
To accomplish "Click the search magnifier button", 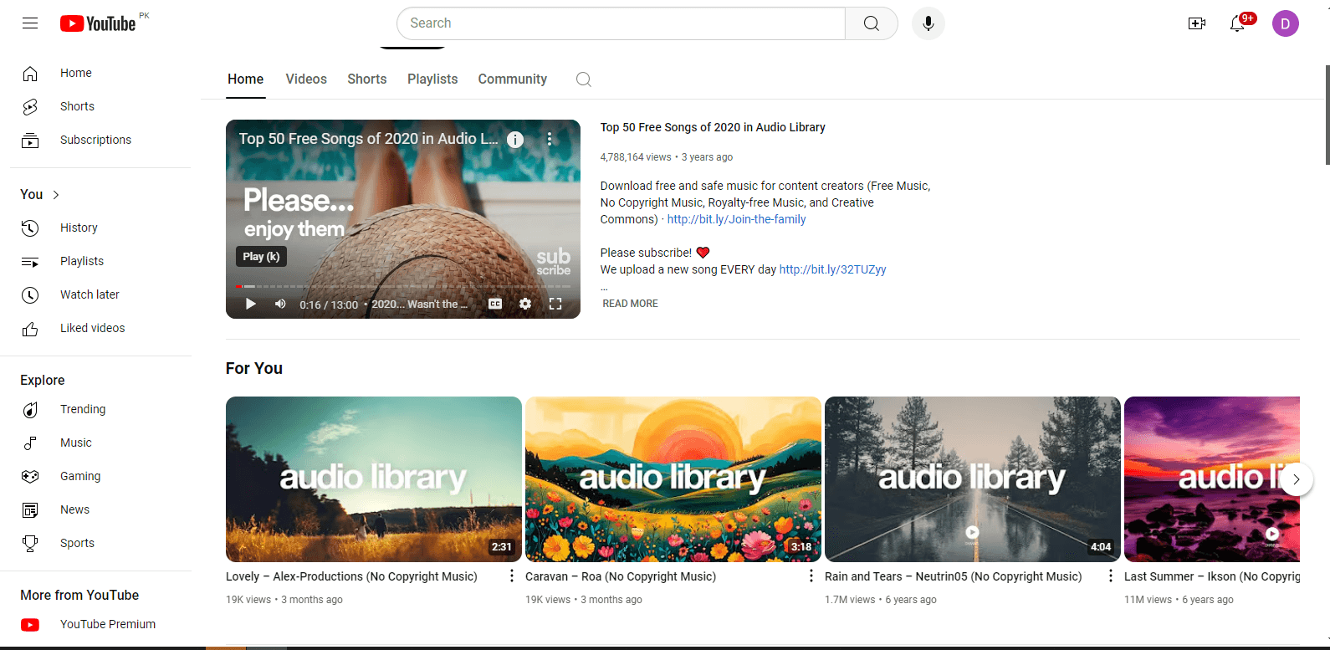I will click(x=871, y=23).
